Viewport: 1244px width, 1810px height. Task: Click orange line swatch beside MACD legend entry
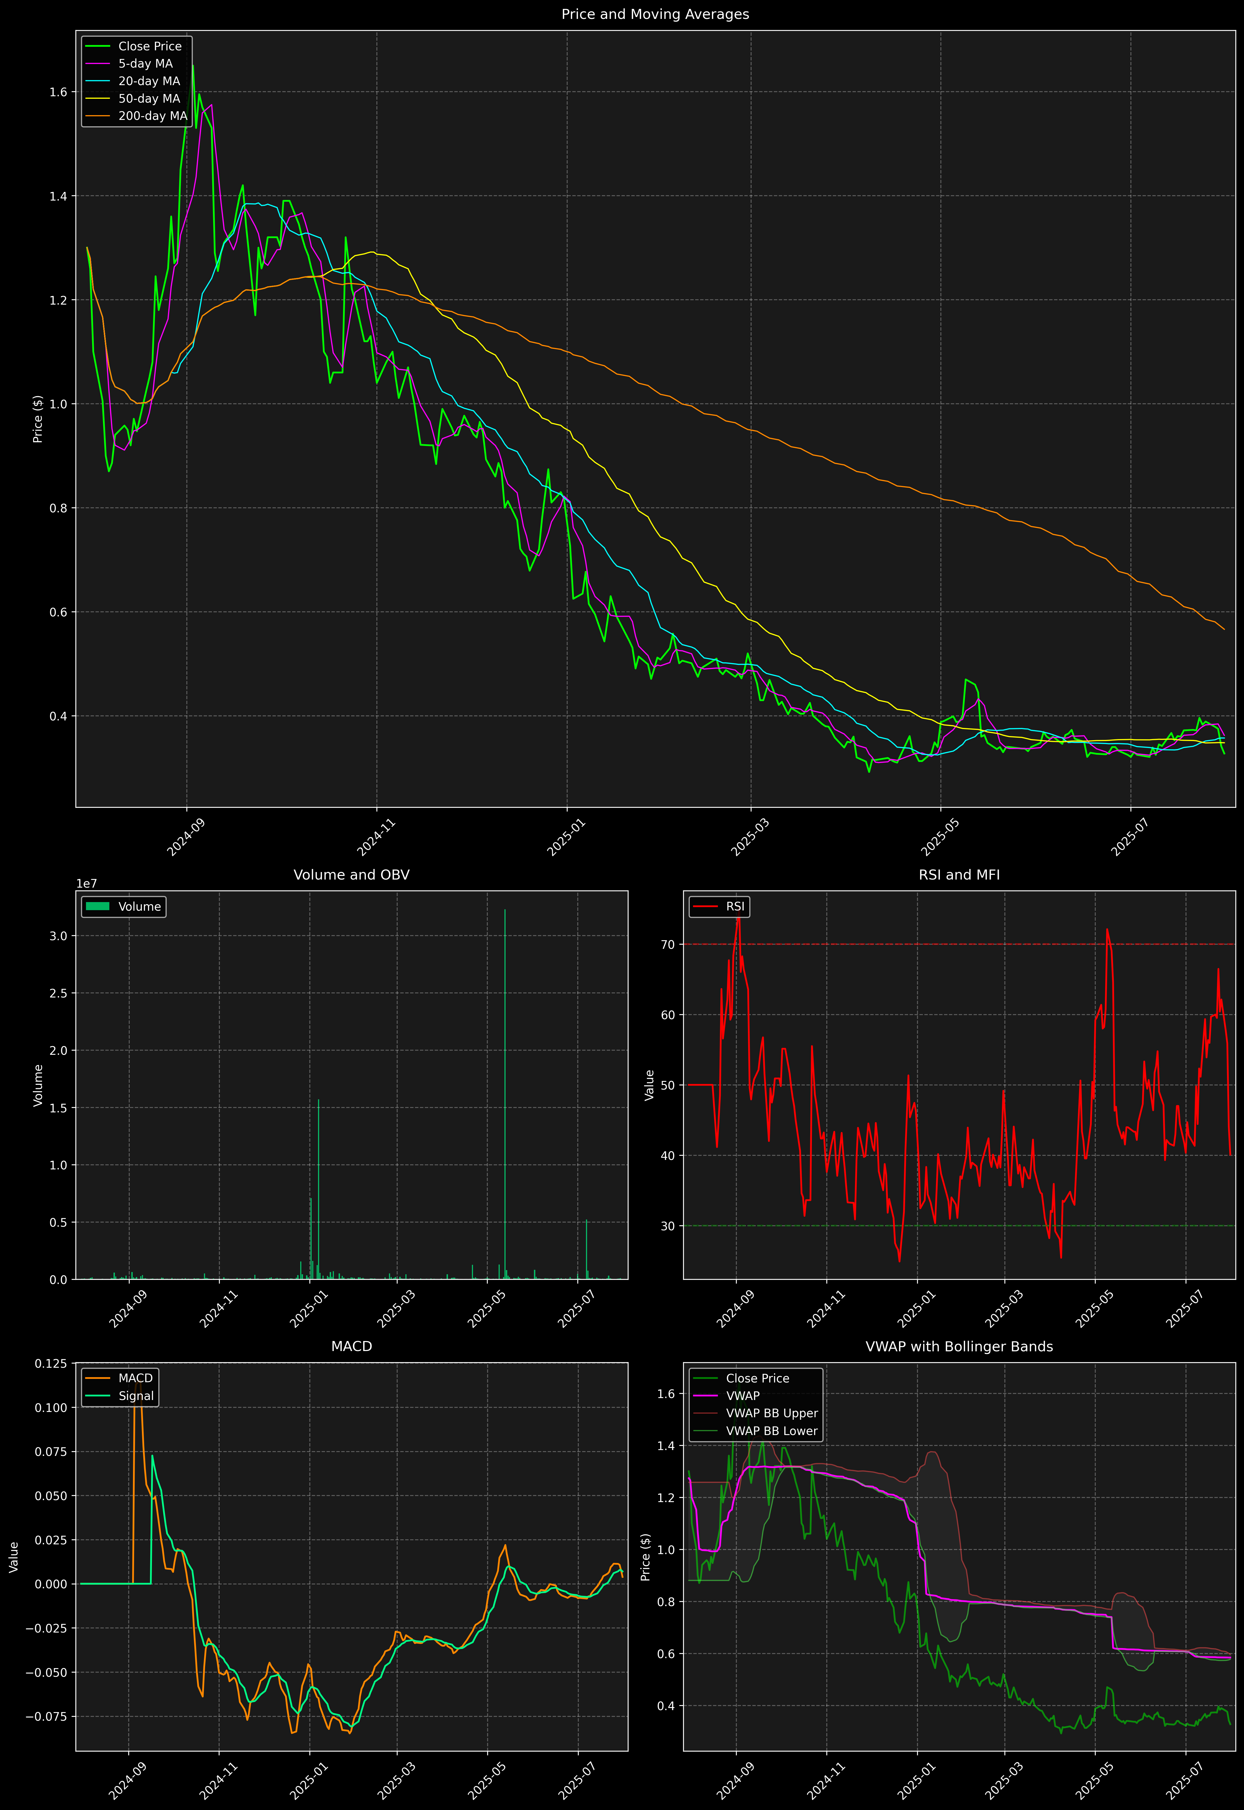97,1378
